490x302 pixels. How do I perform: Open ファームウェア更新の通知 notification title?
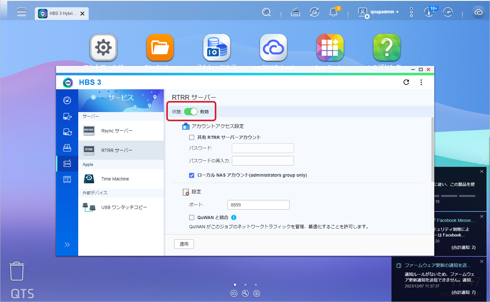(438, 265)
